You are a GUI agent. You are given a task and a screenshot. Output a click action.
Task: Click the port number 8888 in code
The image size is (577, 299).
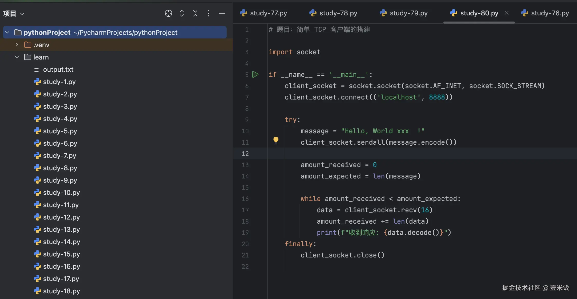pos(437,97)
